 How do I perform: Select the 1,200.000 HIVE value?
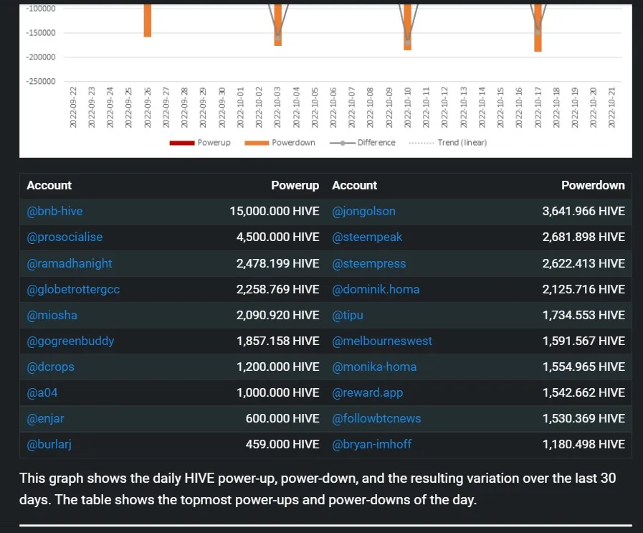277,367
